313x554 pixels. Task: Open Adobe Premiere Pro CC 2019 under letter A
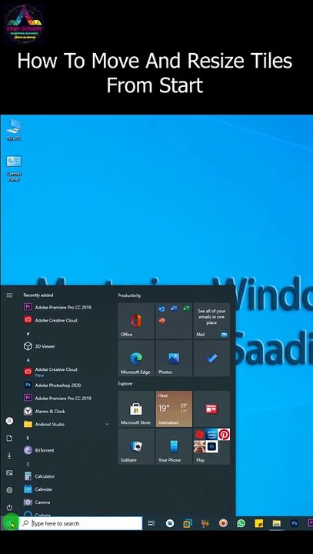tap(58, 398)
